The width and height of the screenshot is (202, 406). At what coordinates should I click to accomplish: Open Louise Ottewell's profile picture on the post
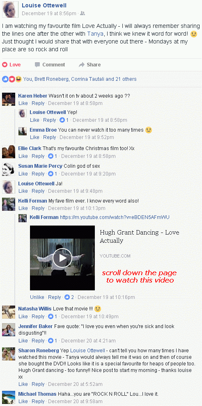click(x=10, y=9)
